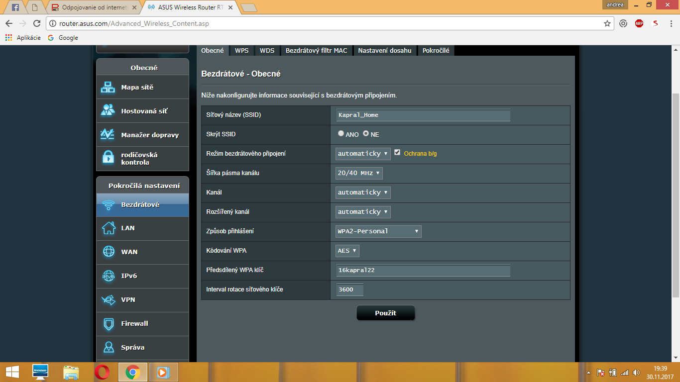Switch to the Facebook browser tab

coord(15,7)
